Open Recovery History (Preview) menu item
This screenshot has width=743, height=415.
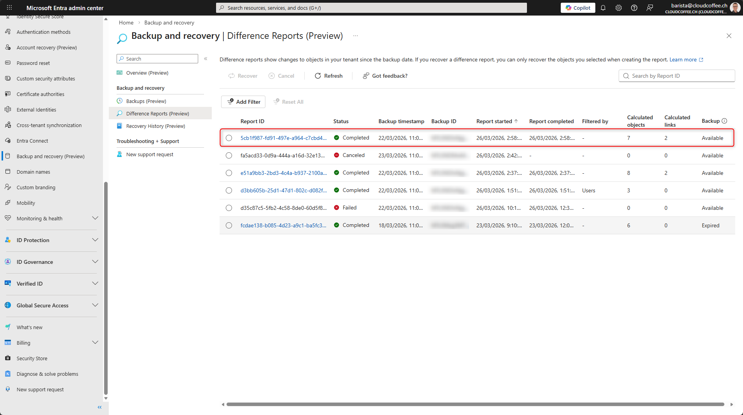155,126
